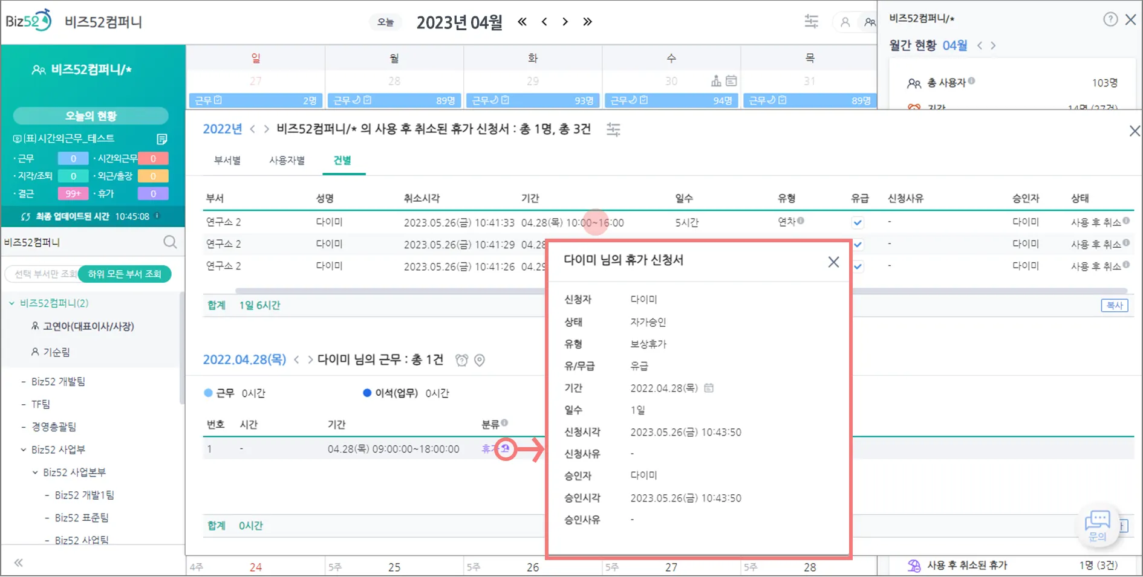
Task: Collapse the Biz52 사업본부 tree node
Action: (x=34, y=472)
